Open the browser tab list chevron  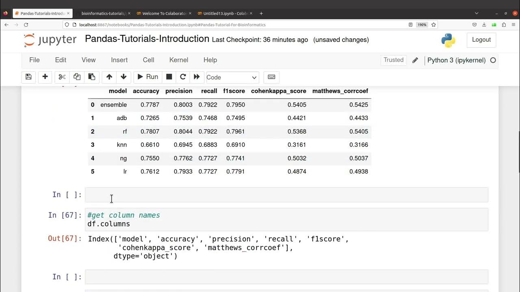pos(477,13)
